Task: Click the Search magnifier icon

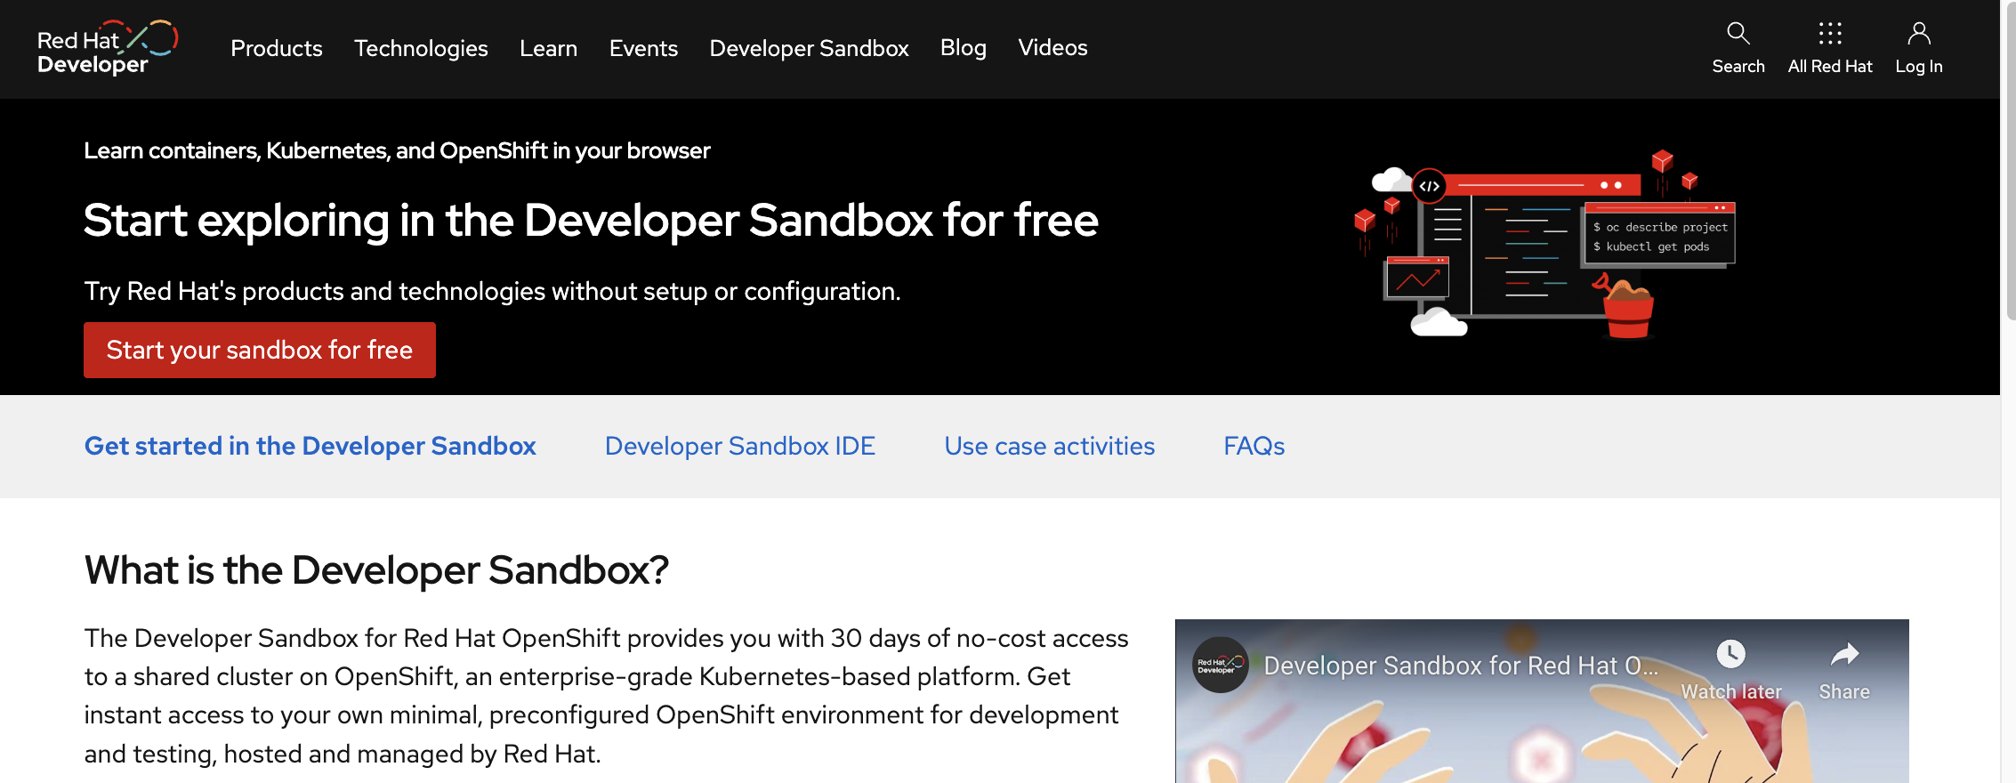Action: click(x=1738, y=34)
